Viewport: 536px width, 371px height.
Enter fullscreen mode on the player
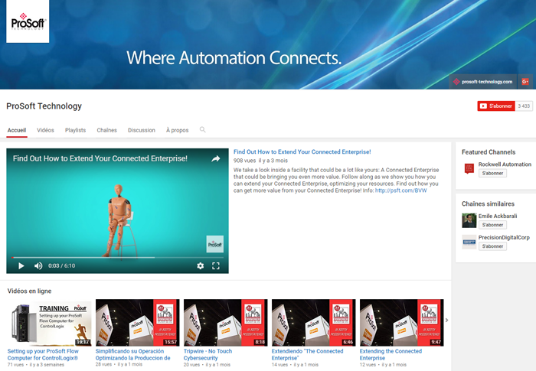pyautogui.click(x=216, y=265)
